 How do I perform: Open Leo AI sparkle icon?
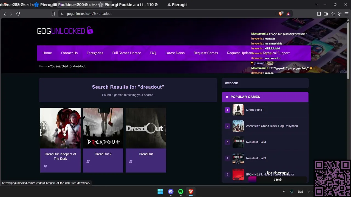tap(333, 14)
